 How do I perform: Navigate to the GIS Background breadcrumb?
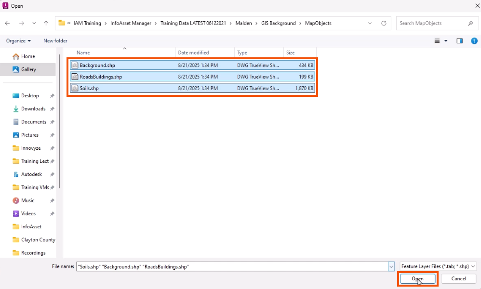tap(280, 23)
